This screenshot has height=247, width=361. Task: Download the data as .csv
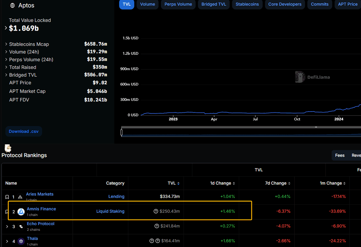tap(23, 131)
